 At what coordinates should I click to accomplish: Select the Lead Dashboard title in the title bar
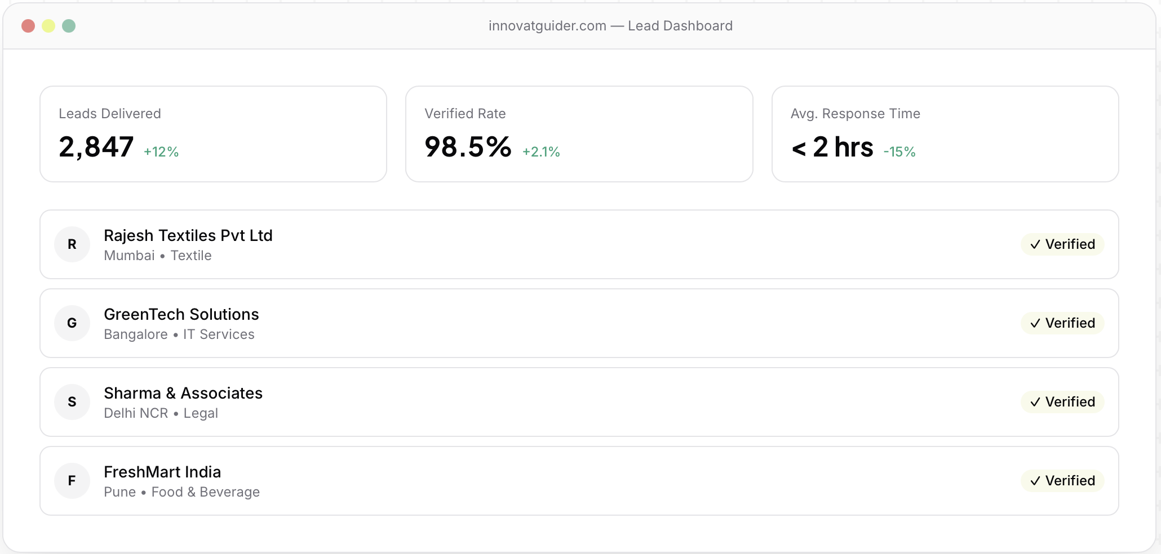(x=680, y=25)
